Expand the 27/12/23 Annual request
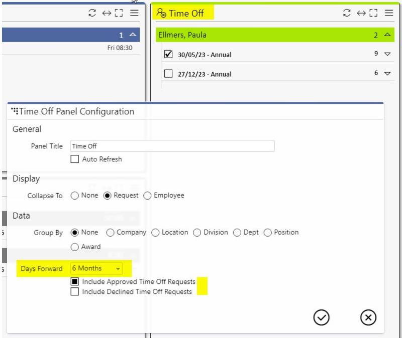Image resolution: width=402 pixels, height=338 pixels. tap(387, 73)
